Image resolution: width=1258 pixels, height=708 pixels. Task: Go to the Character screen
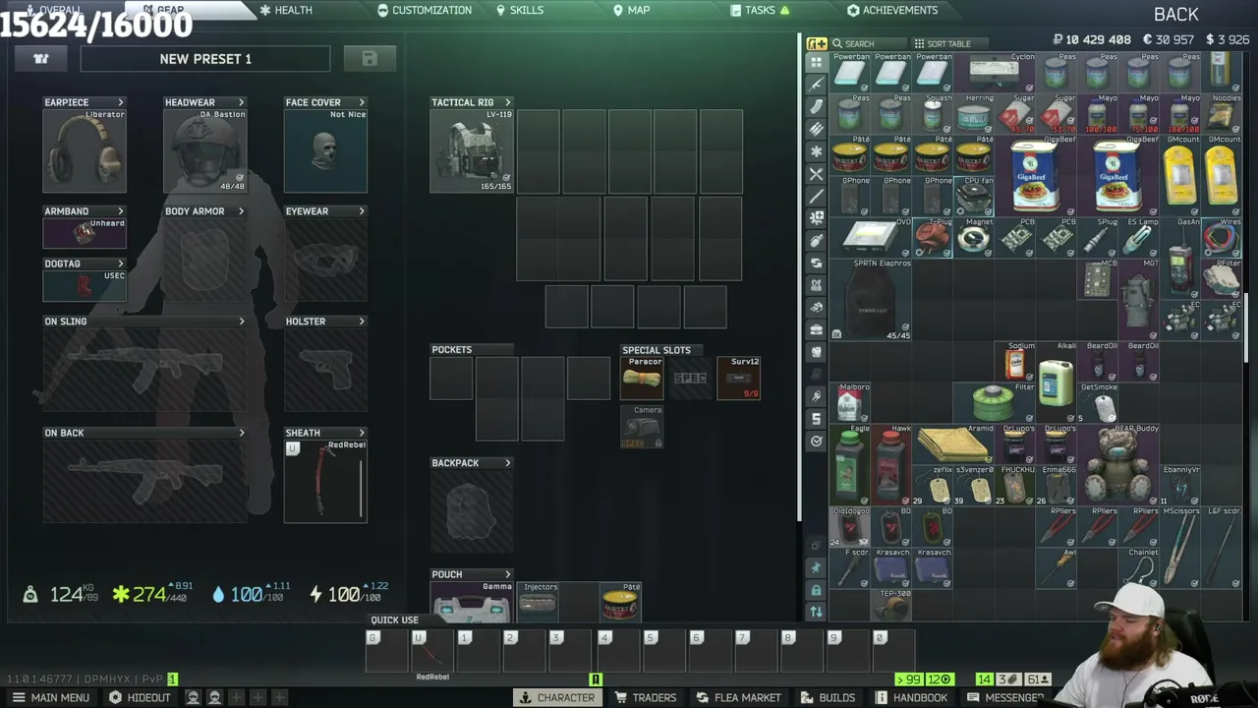(557, 697)
